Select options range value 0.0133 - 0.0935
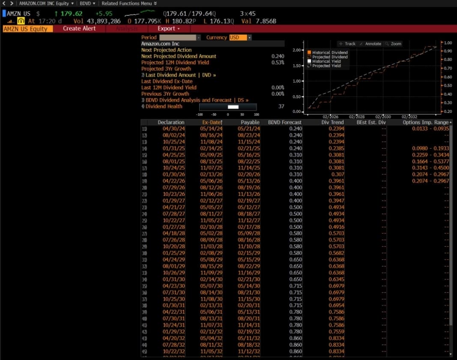Viewport: 457px width, 360px height. 430,129
